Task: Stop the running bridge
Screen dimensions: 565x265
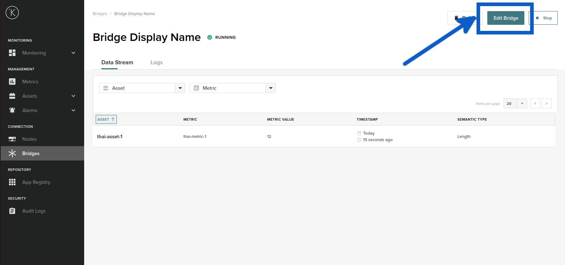Action: [544, 18]
